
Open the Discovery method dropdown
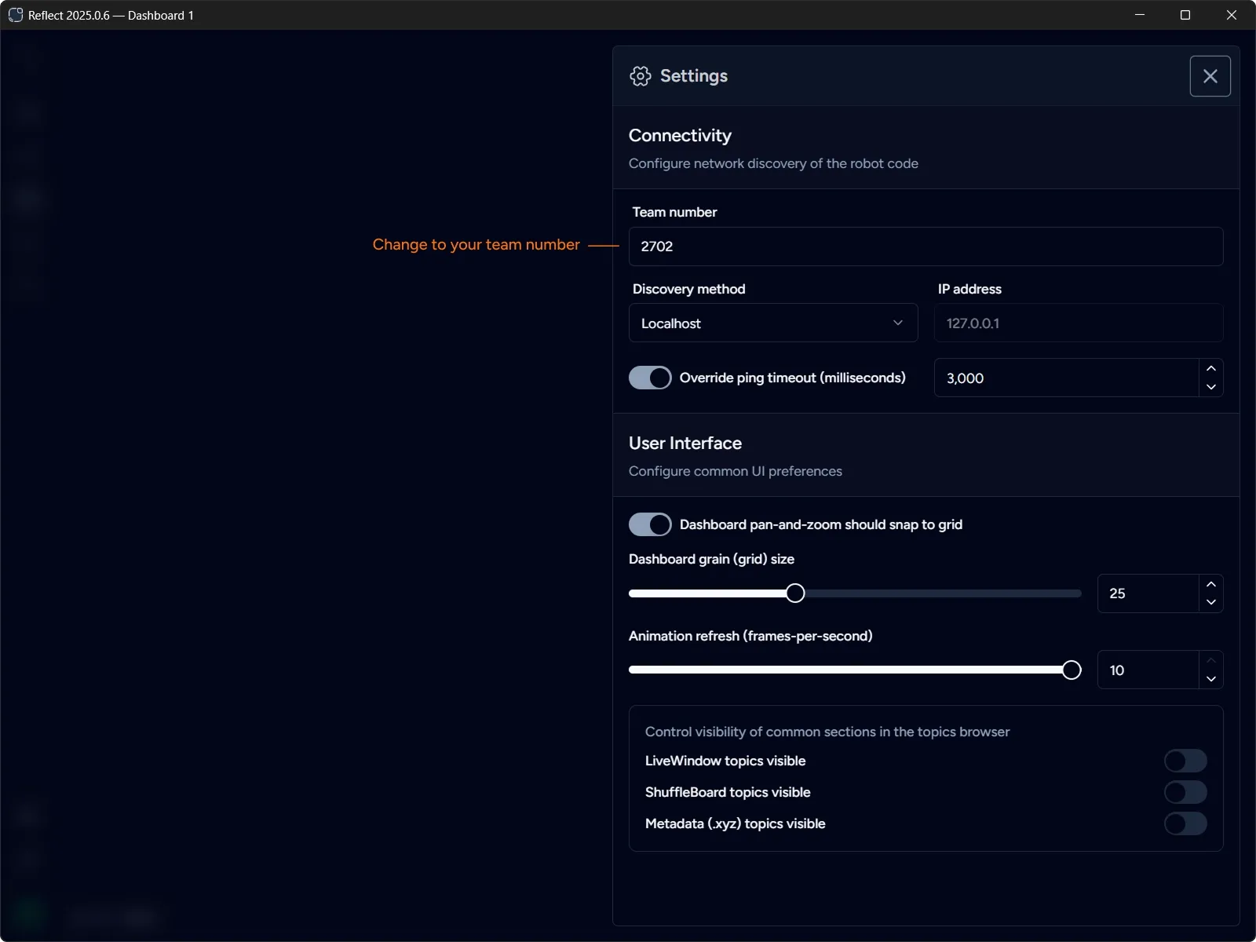pyautogui.click(x=897, y=323)
